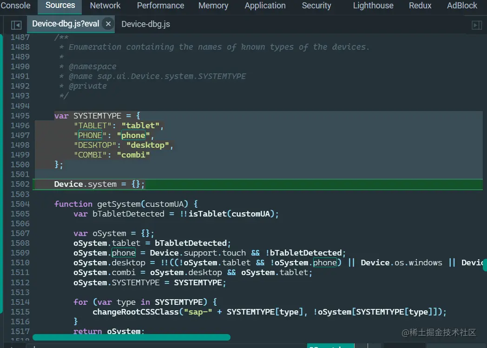Click "SYSTEMTYPE" in the var declaration line
487x348 pixels.
point(97,116)
